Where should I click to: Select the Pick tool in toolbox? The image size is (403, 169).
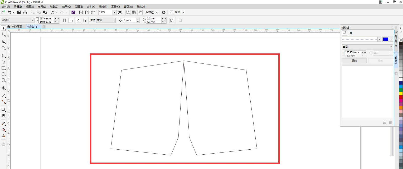[x=4, y=28]
